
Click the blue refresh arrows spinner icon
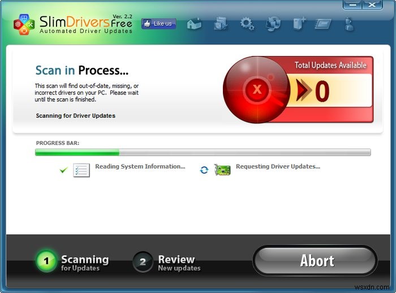[x=204, y=170]
